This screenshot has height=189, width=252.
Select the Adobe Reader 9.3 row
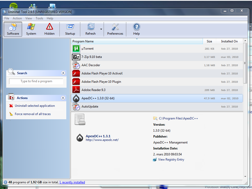coord(157,90)
